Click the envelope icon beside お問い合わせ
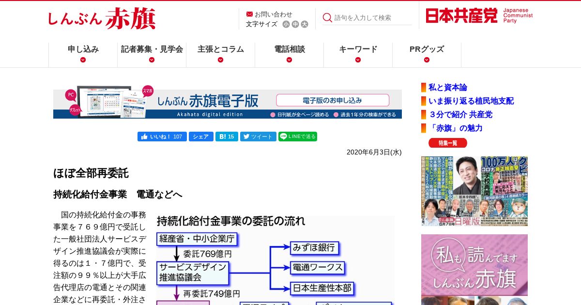581x305 pixels. (249, 14)
